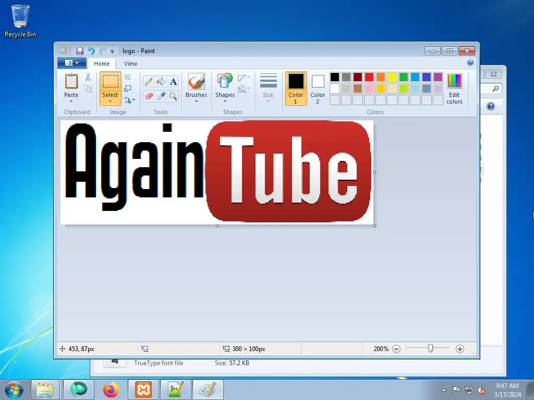Click the Save icon in quick access toolbar

(x=80, y=51)
